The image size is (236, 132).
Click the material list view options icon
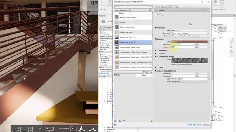(150, 10)
